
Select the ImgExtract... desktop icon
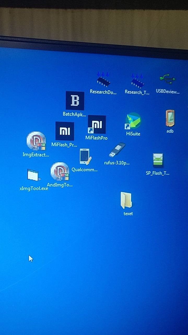tap(36, 141)
